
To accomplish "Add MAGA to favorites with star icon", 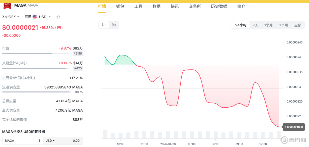I will 58,17.
